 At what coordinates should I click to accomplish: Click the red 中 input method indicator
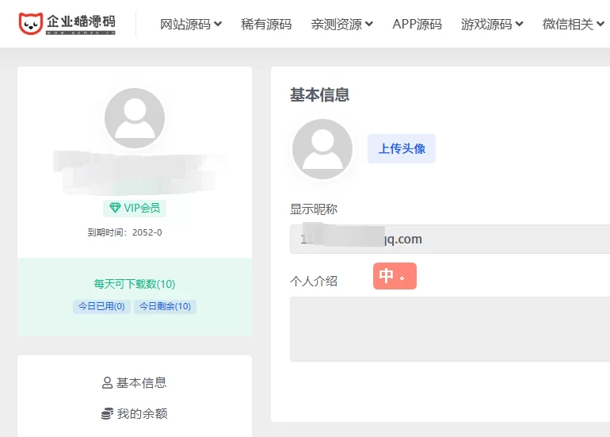click(x=395, y=276)
